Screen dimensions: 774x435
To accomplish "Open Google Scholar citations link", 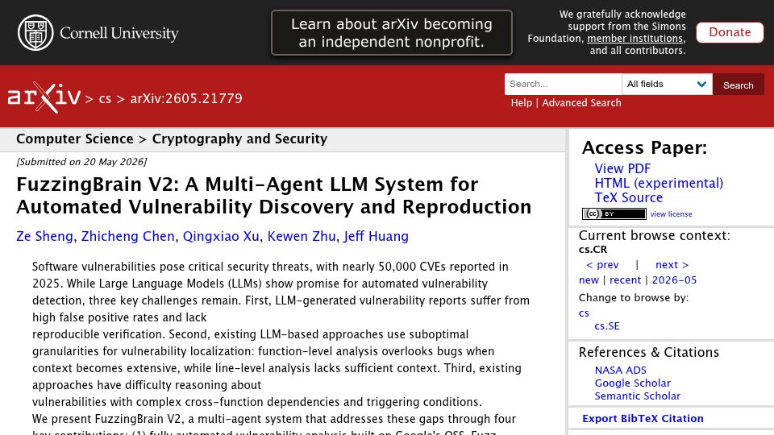I will point(632,383).
